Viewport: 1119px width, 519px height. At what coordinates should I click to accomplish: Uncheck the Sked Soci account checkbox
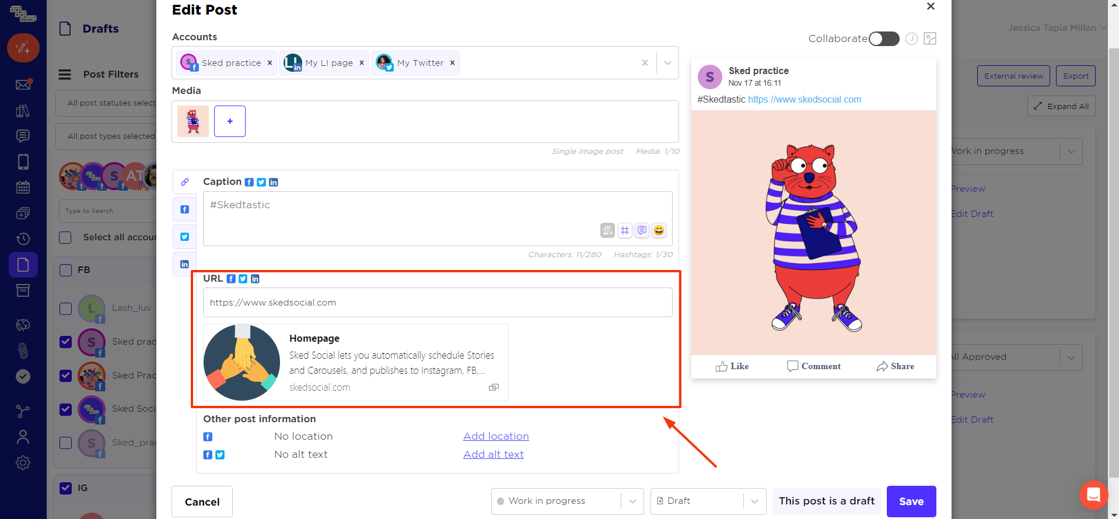coord(66,409)
